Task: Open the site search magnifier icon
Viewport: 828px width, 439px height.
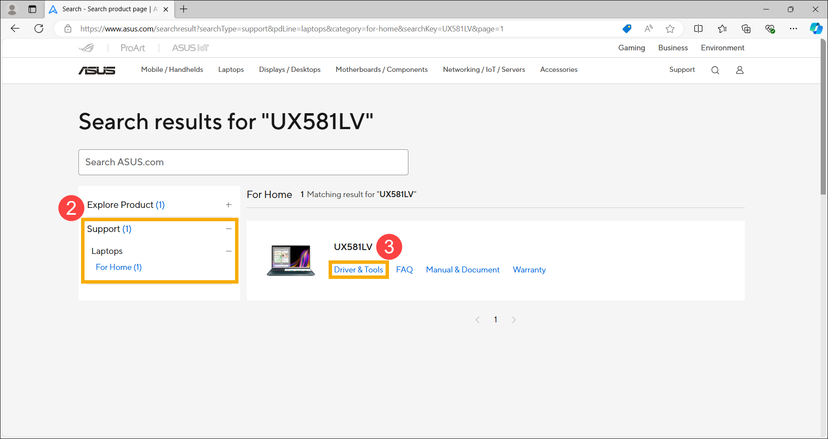Action: tap(715, 70)
